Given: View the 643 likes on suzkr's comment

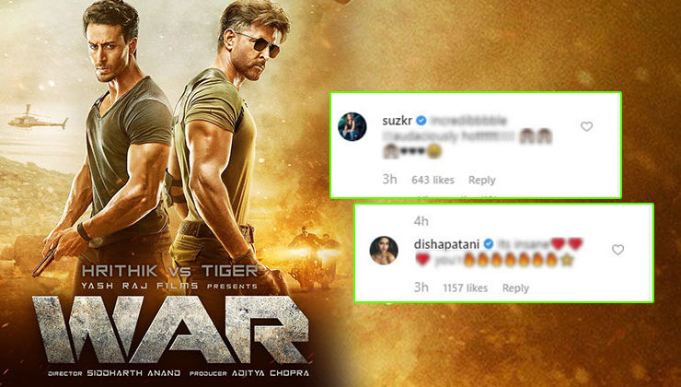Looking at the screenshot, I should pos(433,180).
